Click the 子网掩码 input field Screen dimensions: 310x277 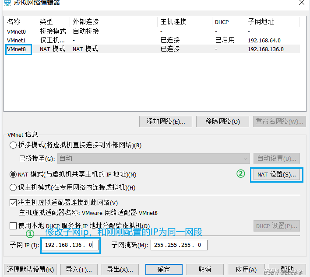point(179,245)
